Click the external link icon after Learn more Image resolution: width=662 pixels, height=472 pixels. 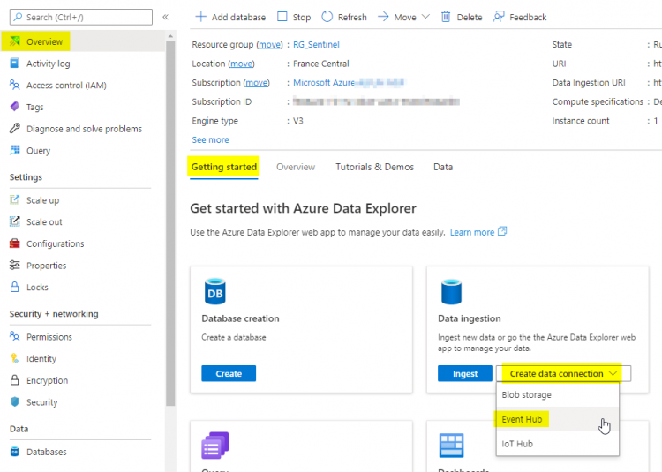[x=502, y=231]
